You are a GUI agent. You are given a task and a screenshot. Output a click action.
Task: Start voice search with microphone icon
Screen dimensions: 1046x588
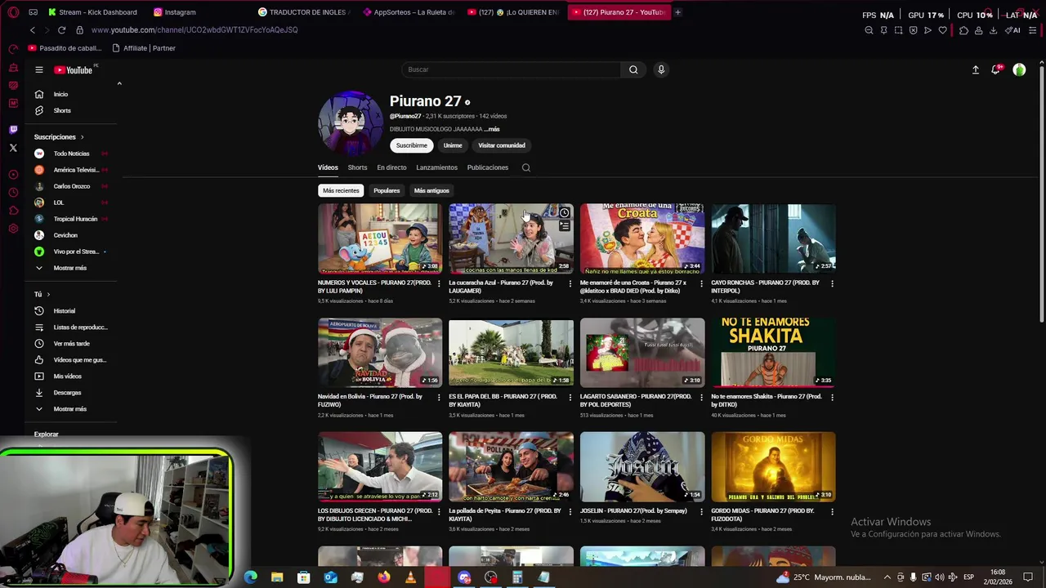(x=661, y=69)
